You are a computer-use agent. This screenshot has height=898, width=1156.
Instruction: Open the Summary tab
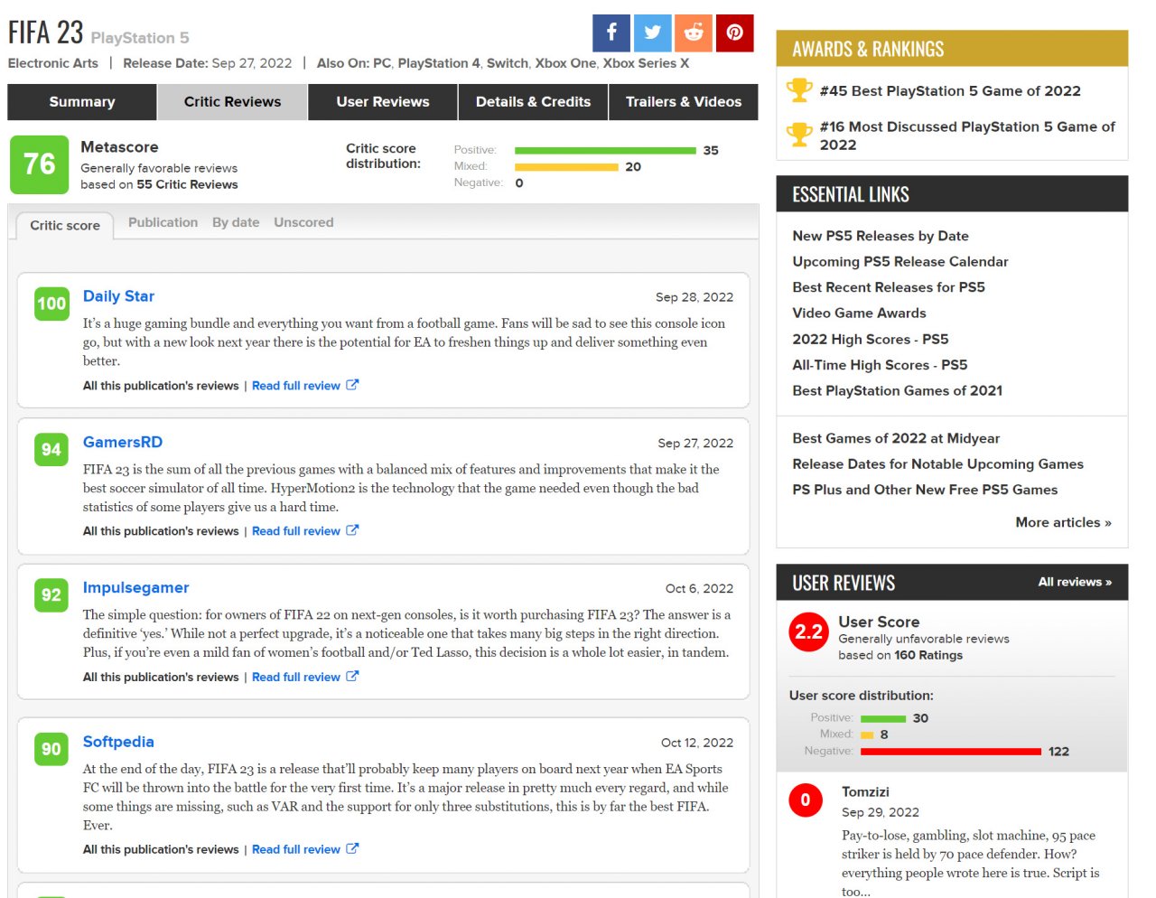[x=82, y=102]
